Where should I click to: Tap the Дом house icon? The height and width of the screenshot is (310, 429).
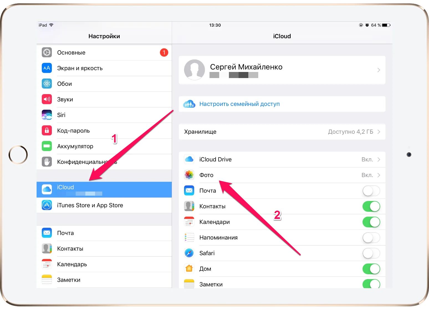189,268
